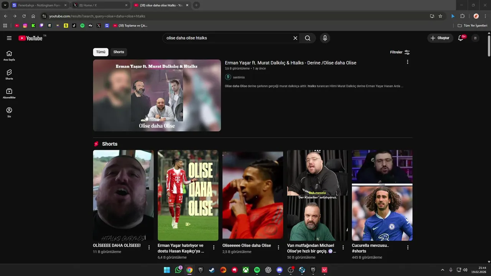Open the Spotify bookmark

pyautogui.click(x=82, y=26)
